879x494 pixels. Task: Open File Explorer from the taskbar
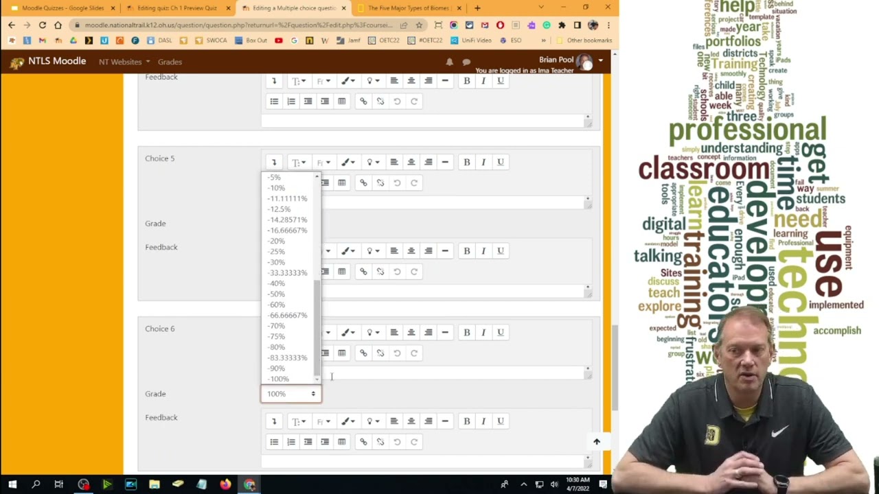point(155,484)
